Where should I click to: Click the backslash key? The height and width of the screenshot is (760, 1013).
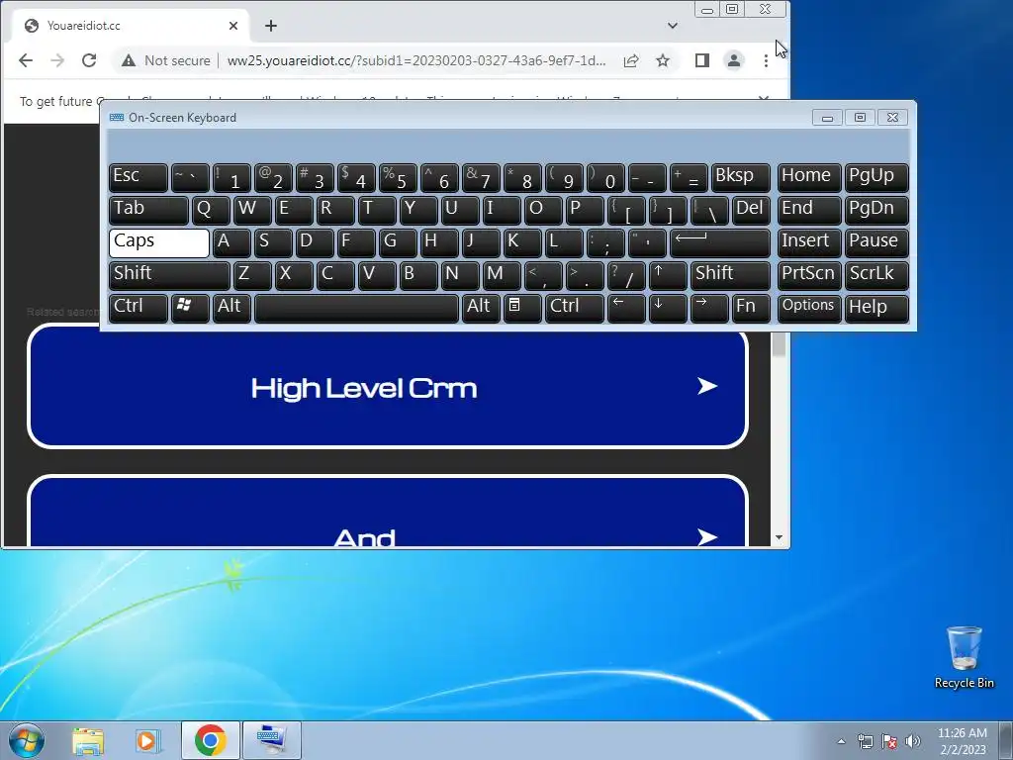tap(709, 211)
